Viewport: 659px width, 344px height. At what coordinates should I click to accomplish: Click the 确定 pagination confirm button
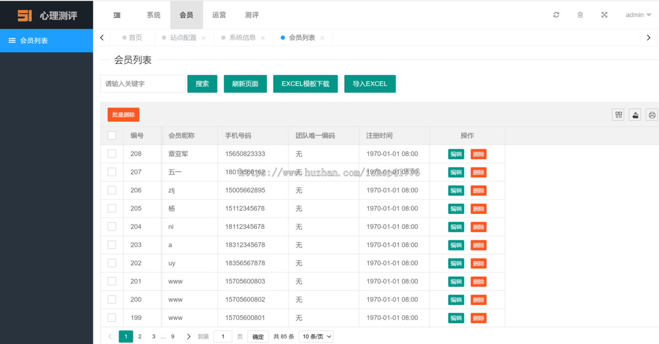pos(258,337)
